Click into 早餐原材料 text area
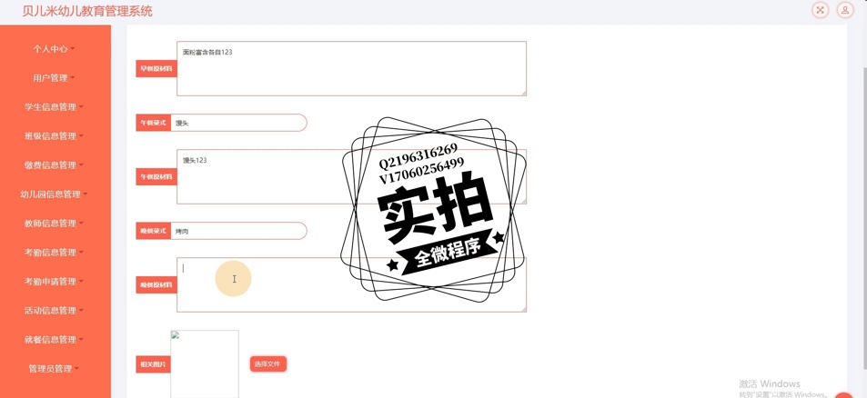Viewport: 867px width, 398px height. click(352, 68)
